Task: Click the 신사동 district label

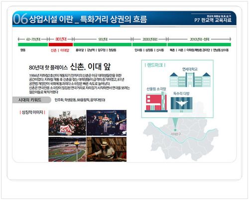Action: [x=160, y=50]
